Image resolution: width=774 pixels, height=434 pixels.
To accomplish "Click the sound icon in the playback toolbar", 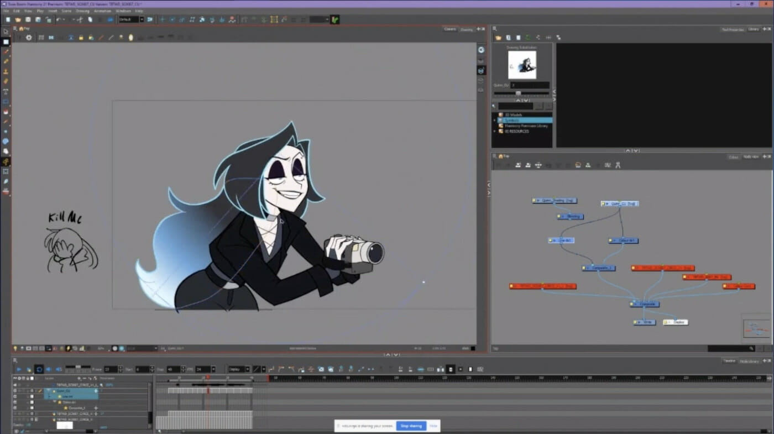I will click(49, 369).
